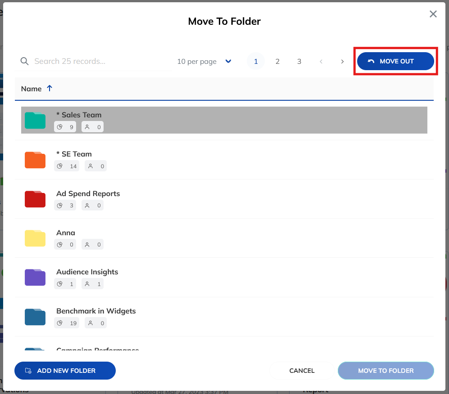Select the Ad Spend Reports folder name
449x394 pixels.
point(88,193)
